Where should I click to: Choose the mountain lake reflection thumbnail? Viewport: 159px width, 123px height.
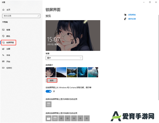point(72,72)
